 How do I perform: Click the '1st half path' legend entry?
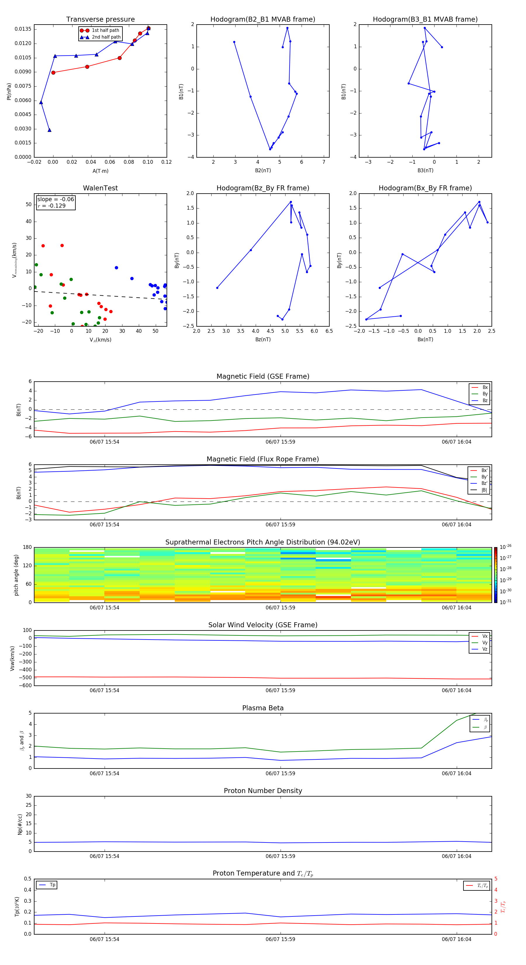(x=100, y=30)
